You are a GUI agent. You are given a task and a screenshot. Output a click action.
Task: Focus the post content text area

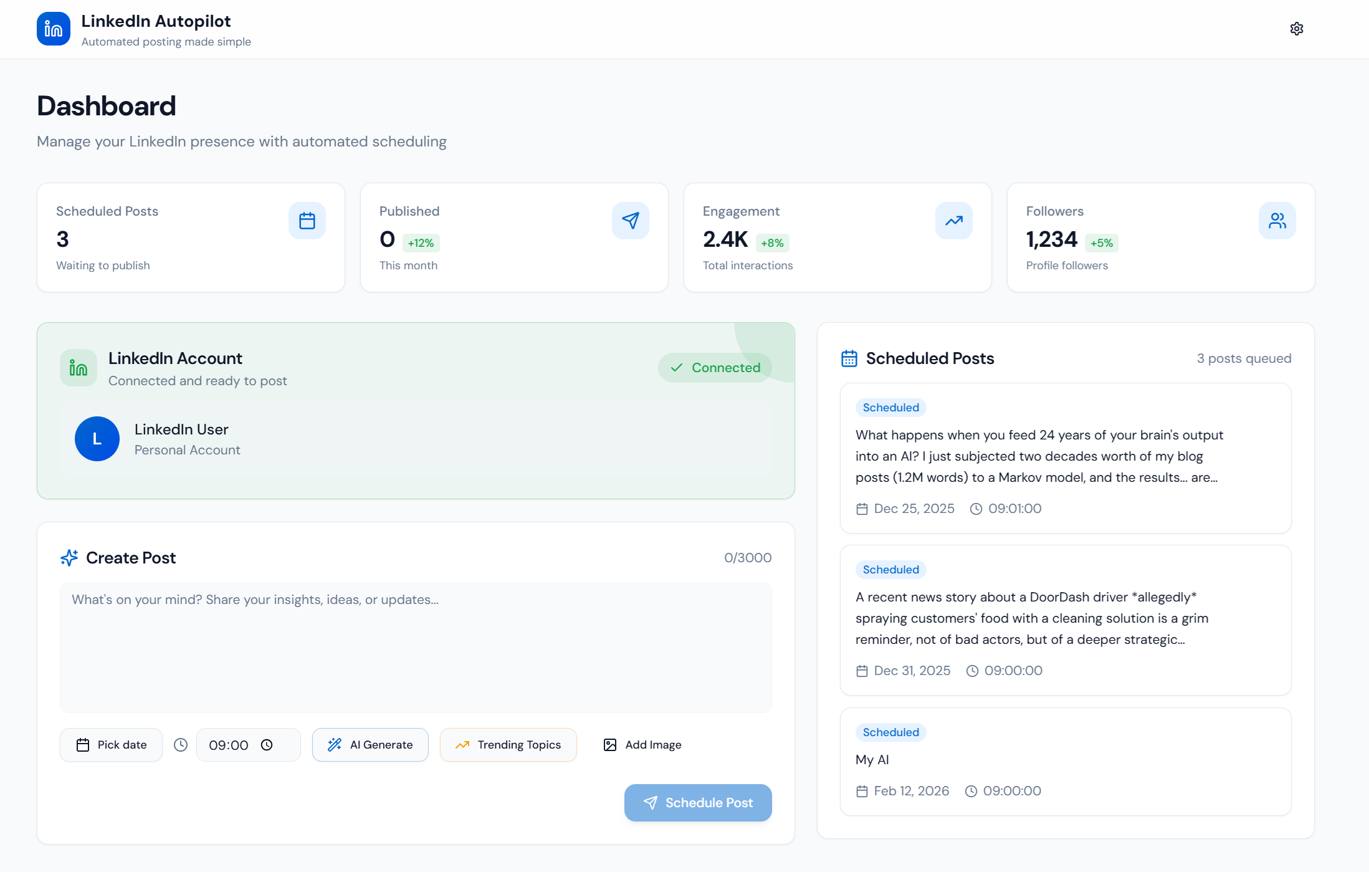click(416, 648)
